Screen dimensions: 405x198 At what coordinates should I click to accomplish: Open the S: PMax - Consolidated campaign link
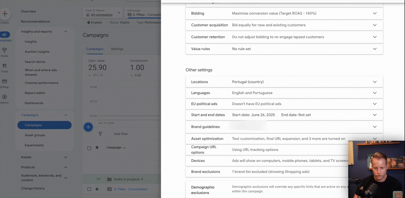click(130, 189)
